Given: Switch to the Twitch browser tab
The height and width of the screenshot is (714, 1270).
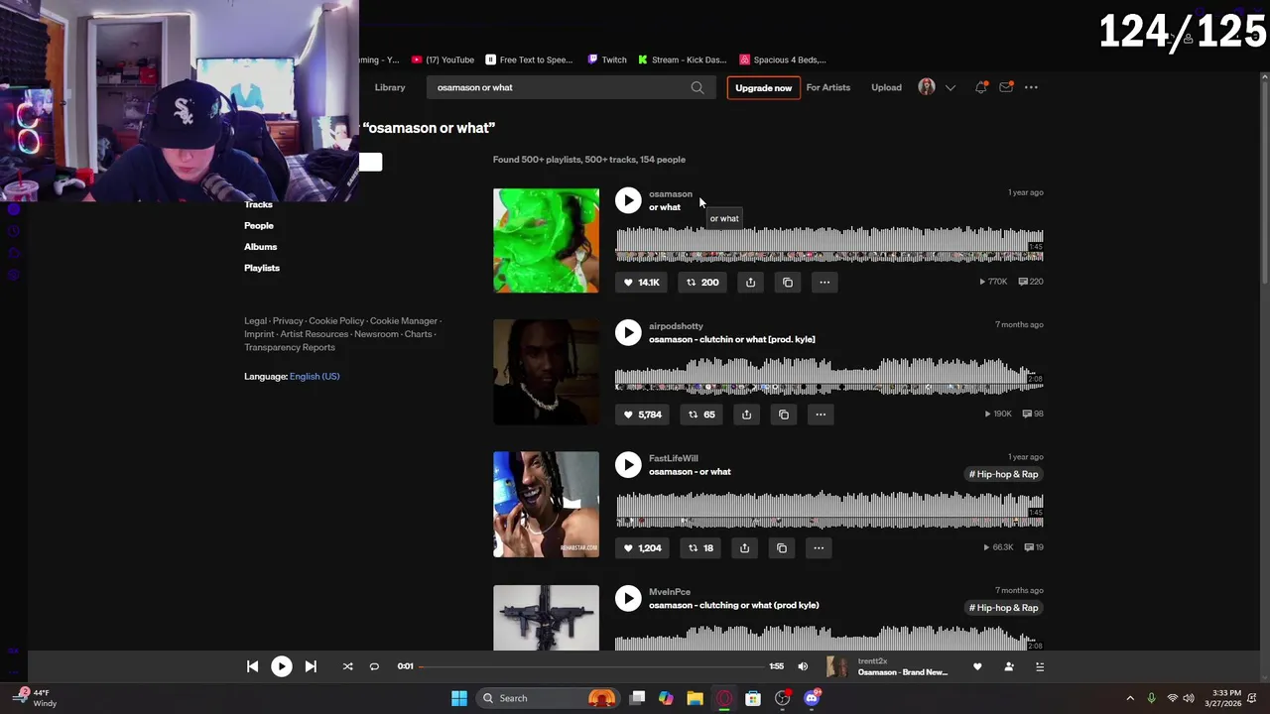Looking at the screenshot, I should pos(607,59).
